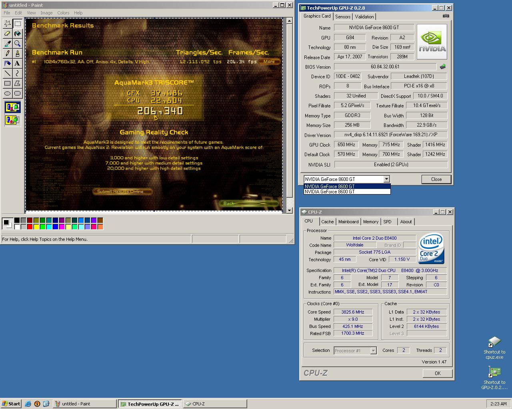512x409 pixels.
Task: Click the GPU-Z screenshot camera icon
Action: [x=446, y=16]
